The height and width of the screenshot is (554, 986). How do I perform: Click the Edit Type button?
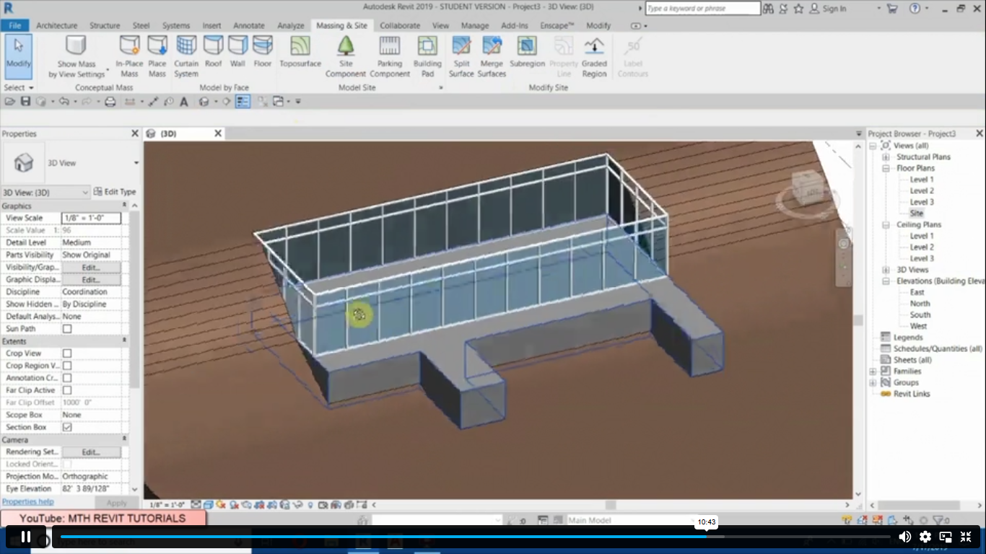(115, 192)
